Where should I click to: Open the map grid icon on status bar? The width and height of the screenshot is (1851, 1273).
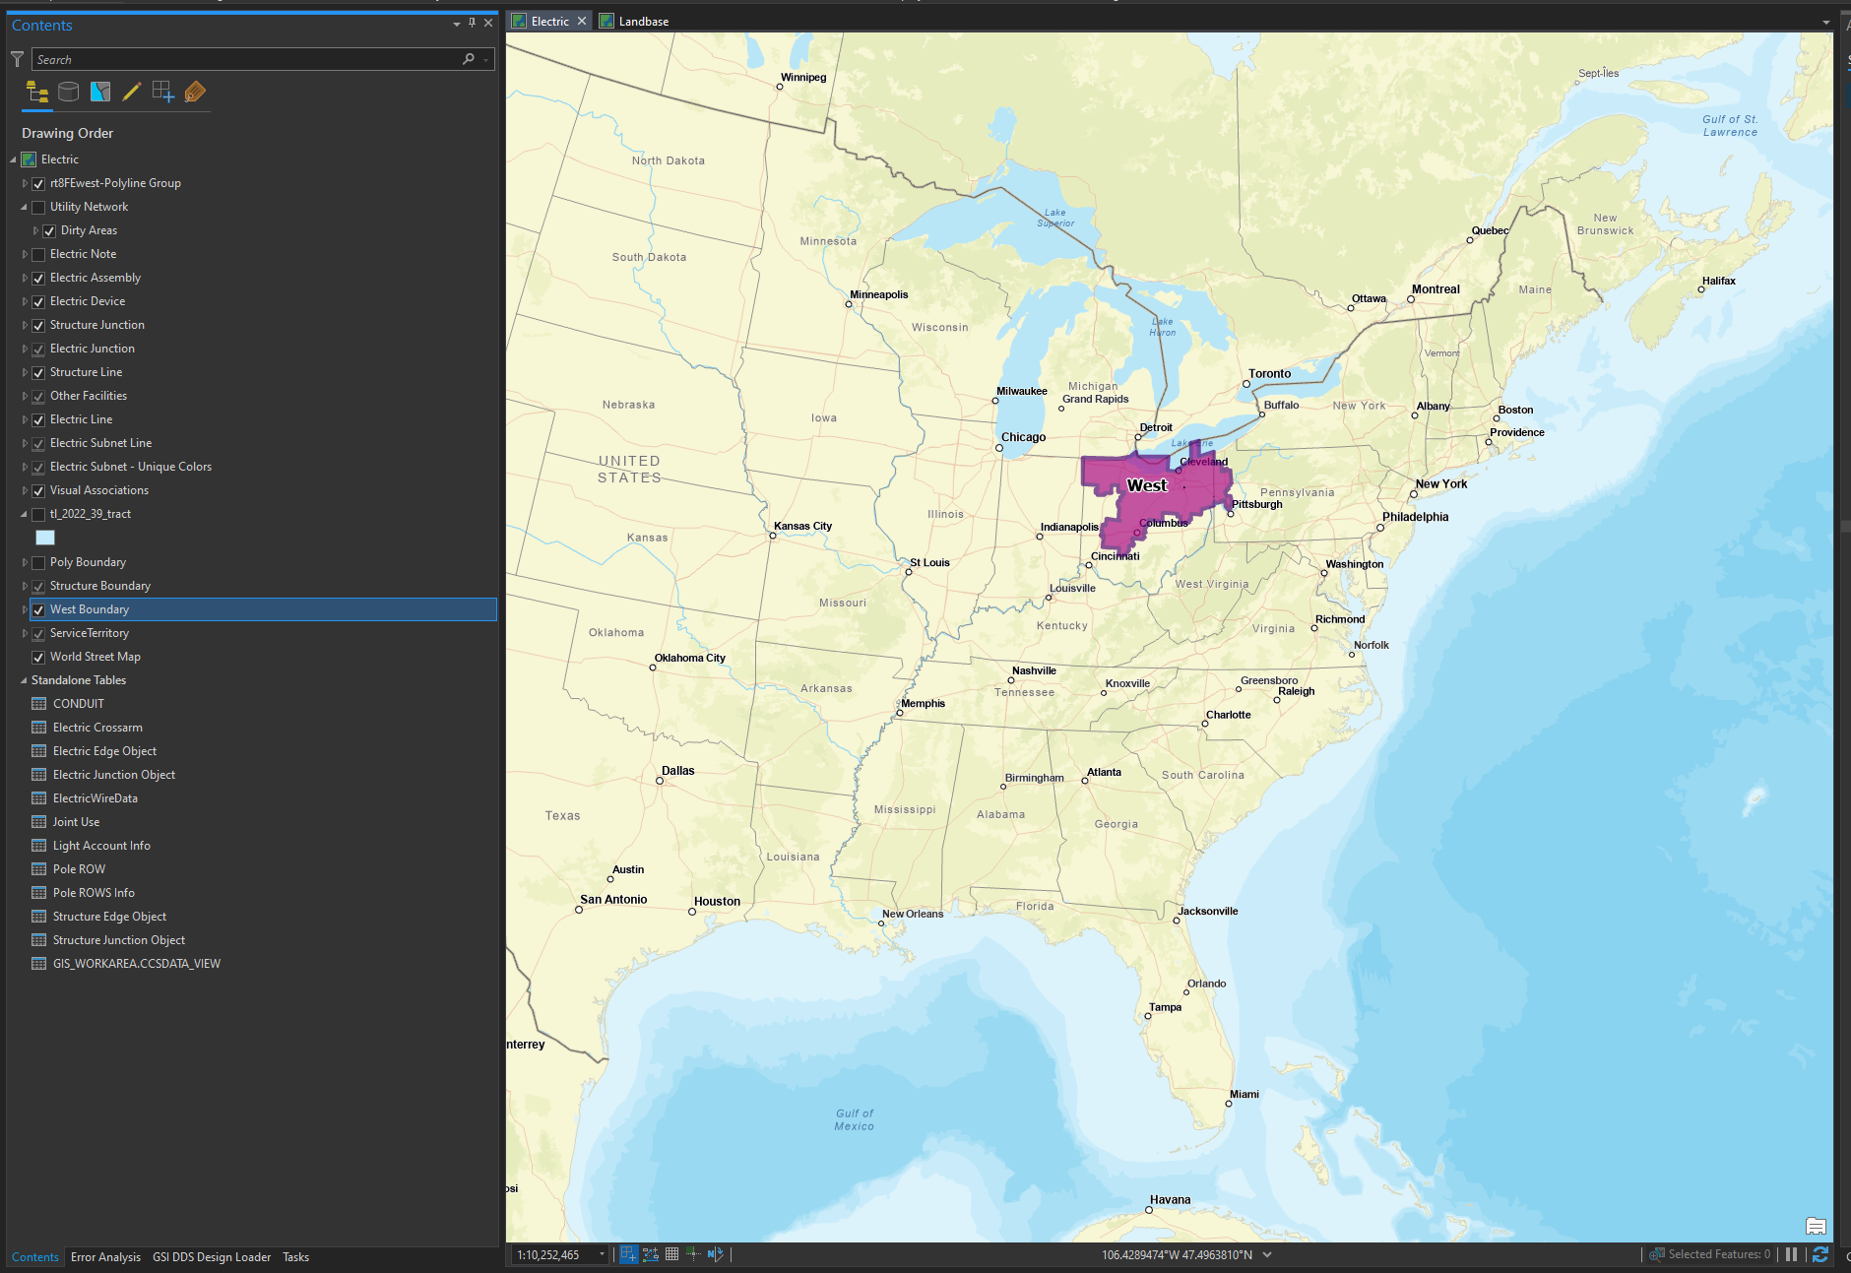[670, 1254]
